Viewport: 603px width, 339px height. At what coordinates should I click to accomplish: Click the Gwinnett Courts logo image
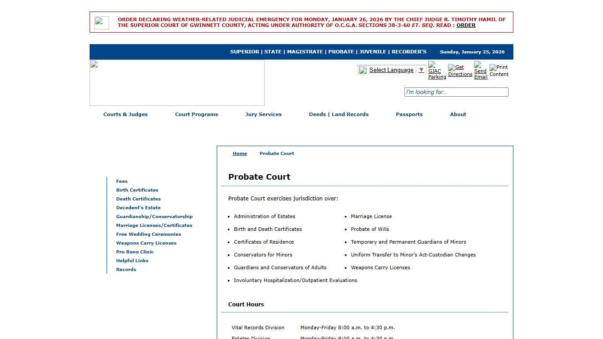point(177,83)
